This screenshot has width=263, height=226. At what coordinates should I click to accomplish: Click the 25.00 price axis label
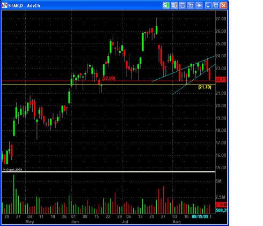tap(221, 43)
